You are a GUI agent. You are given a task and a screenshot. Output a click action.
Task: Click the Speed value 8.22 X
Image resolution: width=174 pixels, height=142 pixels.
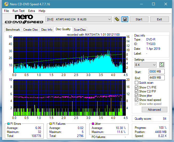pyautogui.click(x=162, y=136)
